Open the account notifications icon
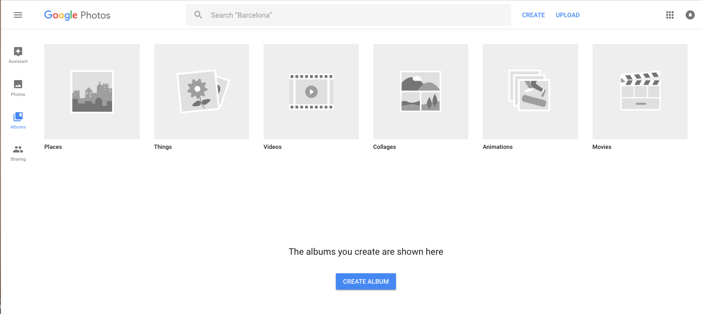 coord(690,15)
